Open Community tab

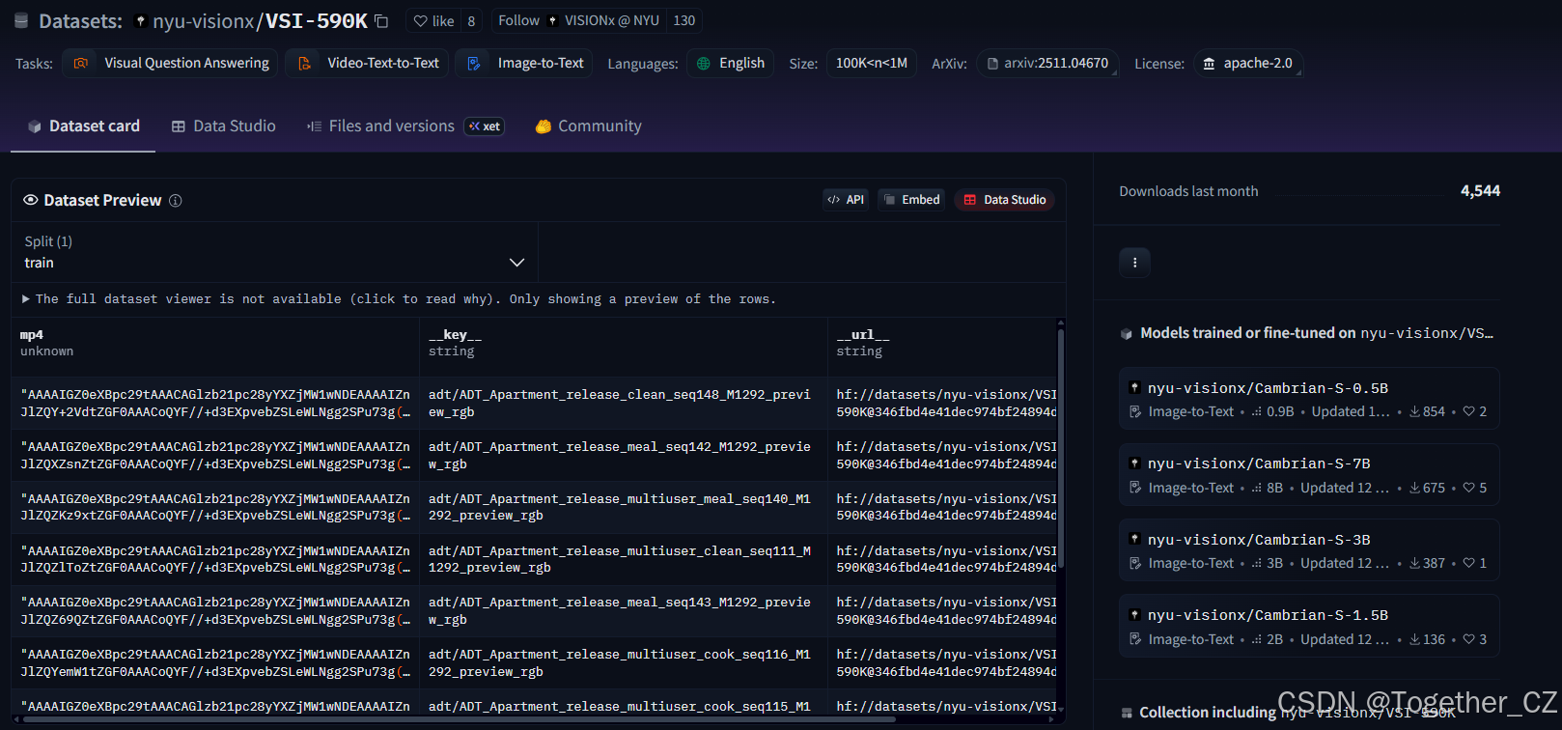pos(588,126)
